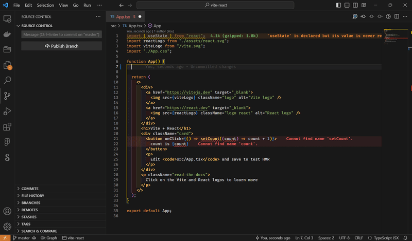Click the App symbol breadcrumb
This screenshot has width=412, height=241.
pyautogui.click(x=154, y=26)
